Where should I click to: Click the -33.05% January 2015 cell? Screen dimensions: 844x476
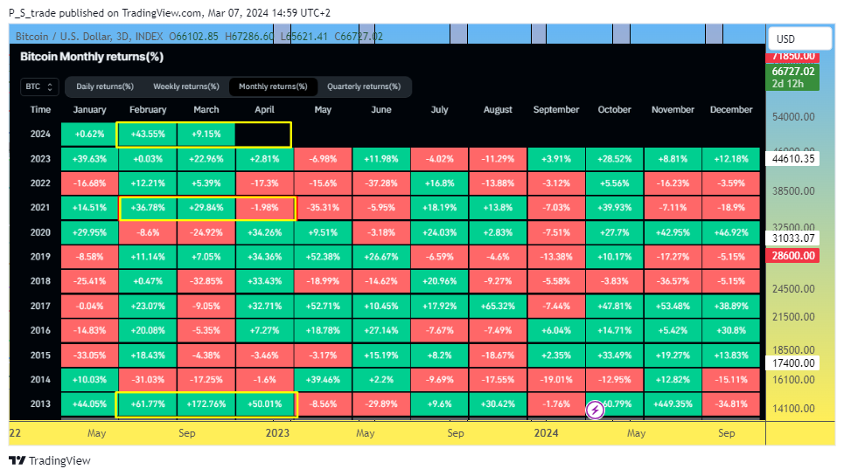[89, 355]
